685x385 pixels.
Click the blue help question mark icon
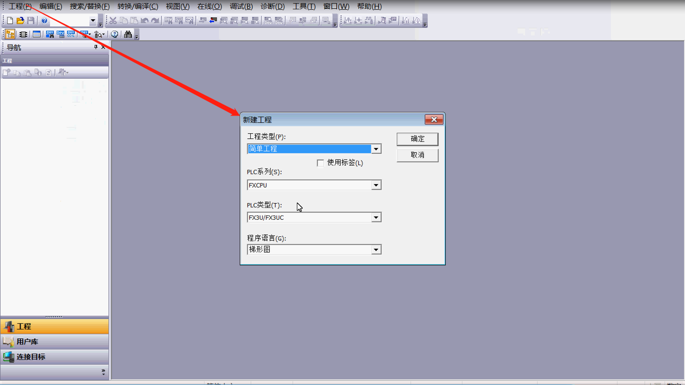[x=45, y=21]
